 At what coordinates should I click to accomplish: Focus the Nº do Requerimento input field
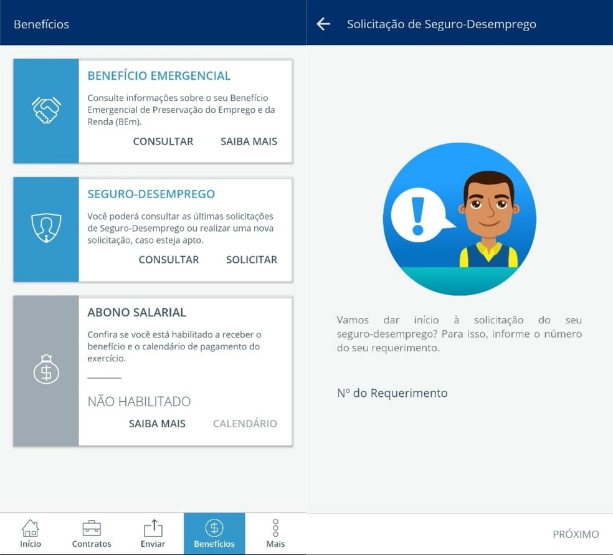[x=459, y=393]
